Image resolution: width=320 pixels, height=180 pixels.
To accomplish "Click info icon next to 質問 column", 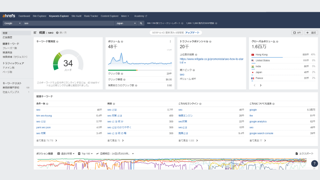I will [x=114, y=104].
